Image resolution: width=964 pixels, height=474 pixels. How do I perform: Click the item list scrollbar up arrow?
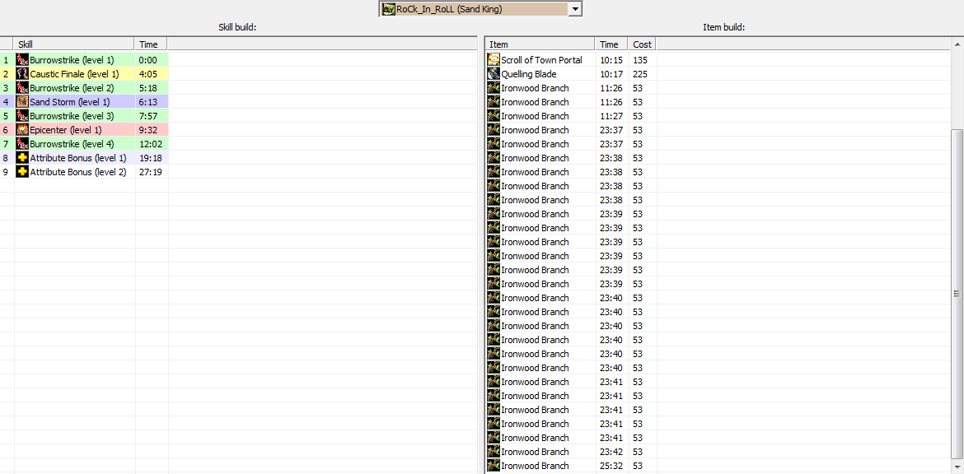click(x=957, y=44)
